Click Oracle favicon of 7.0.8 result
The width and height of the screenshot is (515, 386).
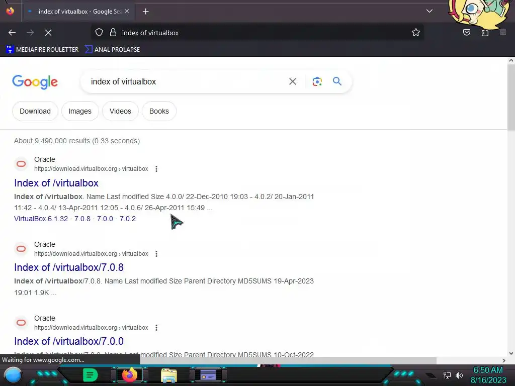pyautogui.click(x=21, y=248)
